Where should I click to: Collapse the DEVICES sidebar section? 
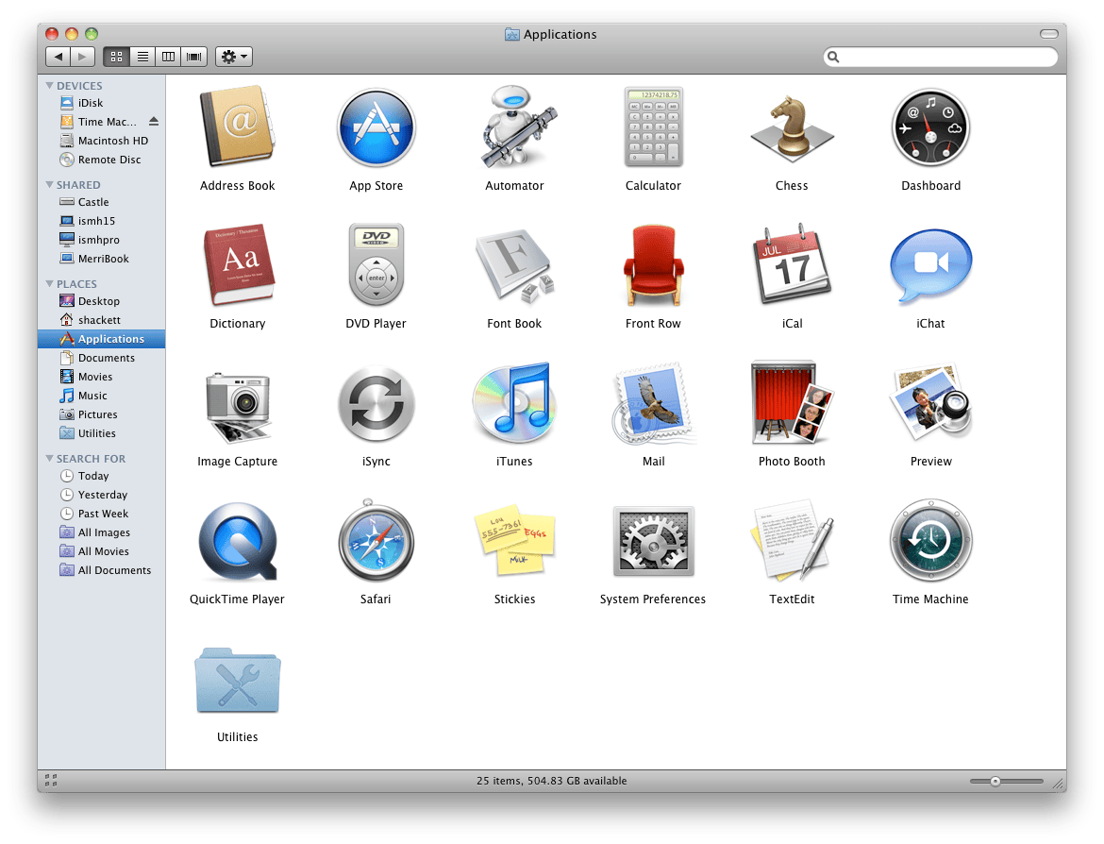coord(49,85)
